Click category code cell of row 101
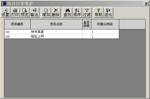This screenshot has height=99, width=150. 105,32
